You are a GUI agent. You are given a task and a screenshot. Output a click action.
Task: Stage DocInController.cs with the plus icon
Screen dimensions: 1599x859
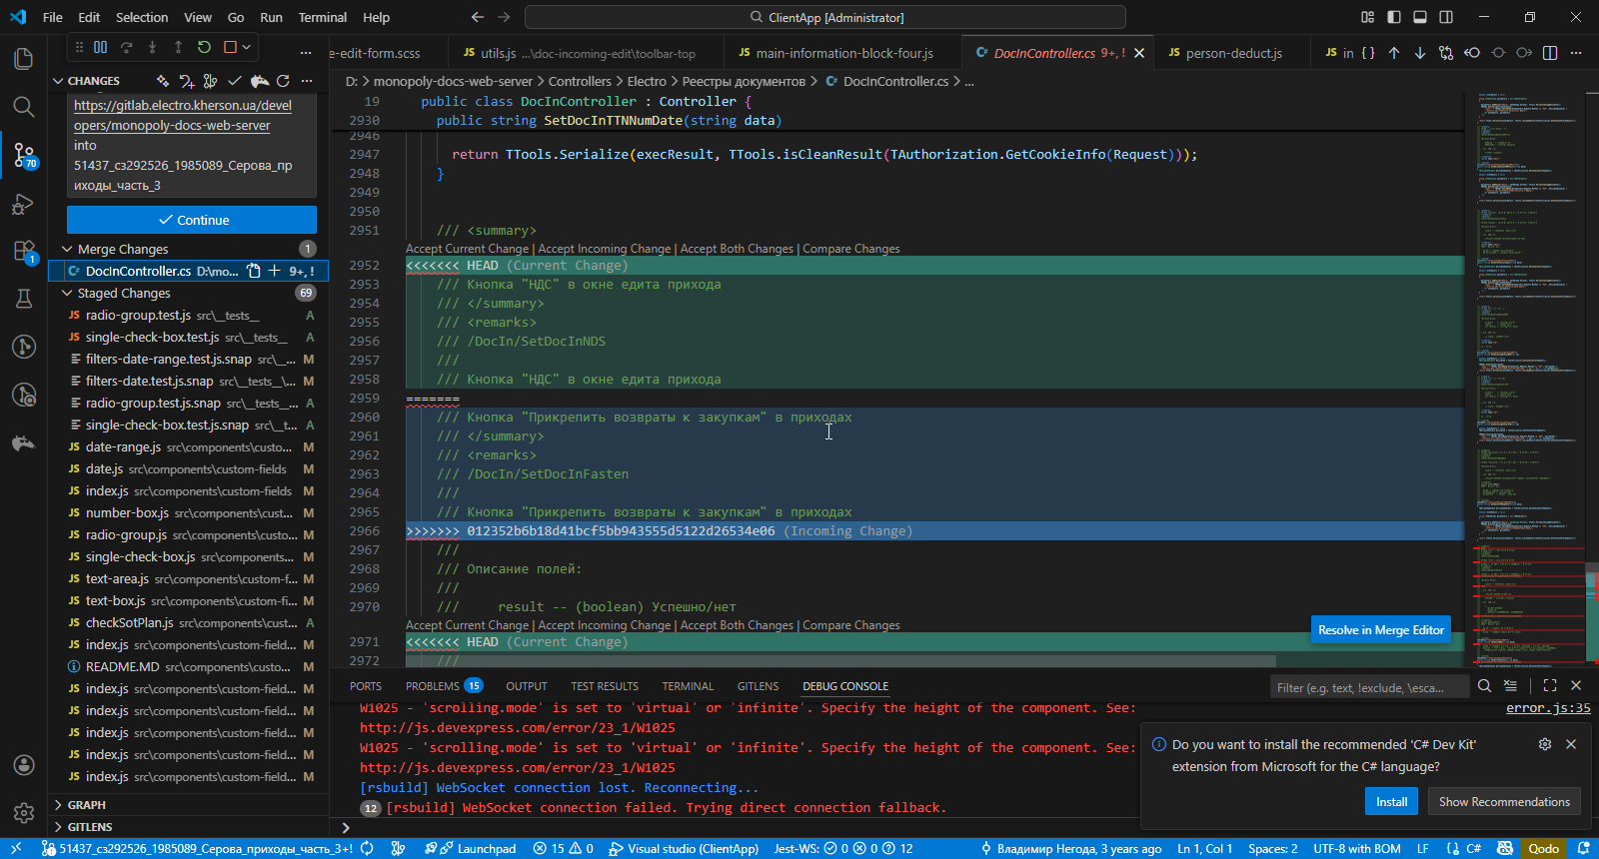[x=275, y=271]
